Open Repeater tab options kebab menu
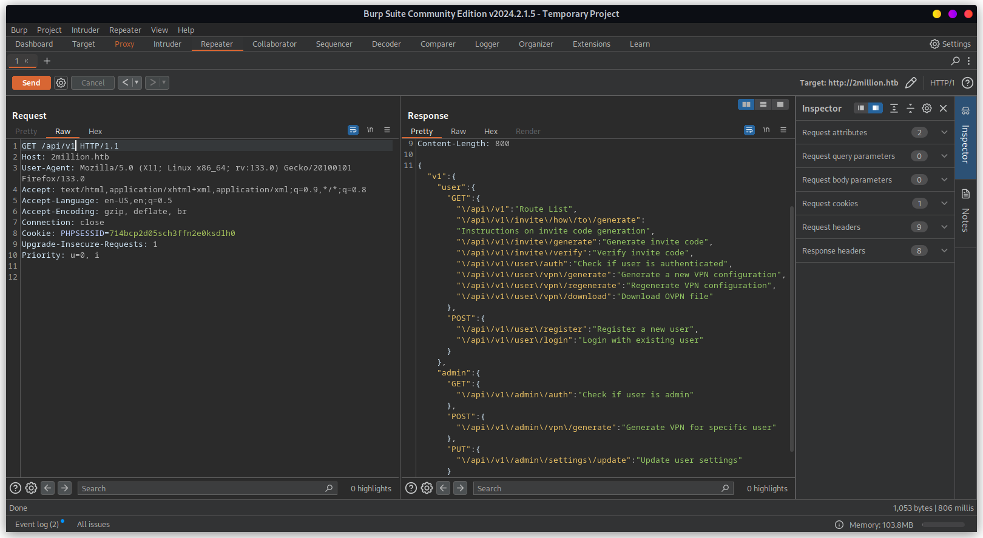983x538 pixels. [x=968, y=61]
